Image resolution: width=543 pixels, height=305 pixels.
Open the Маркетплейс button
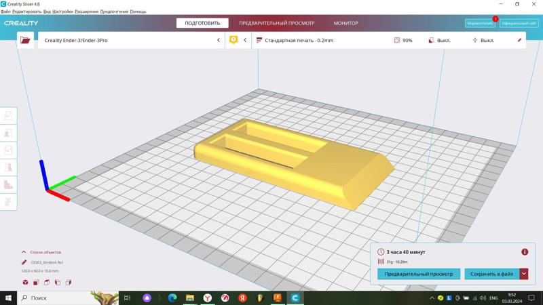[480, 23]
